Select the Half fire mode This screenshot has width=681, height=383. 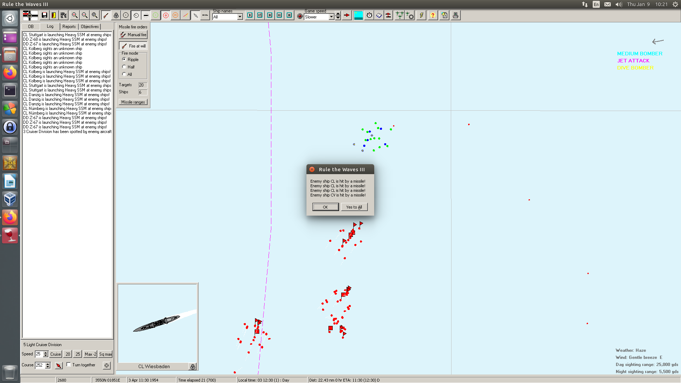pos(124,67)
